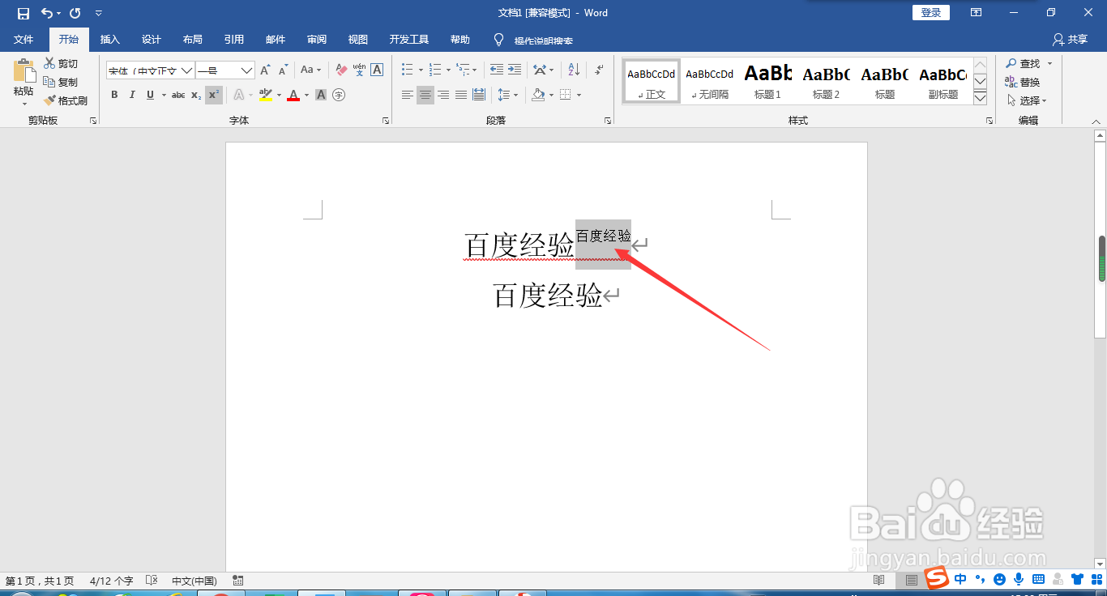
Task: Toggle underline formatting
Action: pyautogui.click(x=150, y=95)
